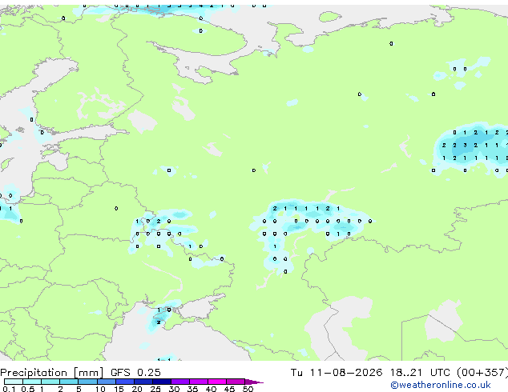Click the value 2 over the Black Sea

click(x=159, y=322)
